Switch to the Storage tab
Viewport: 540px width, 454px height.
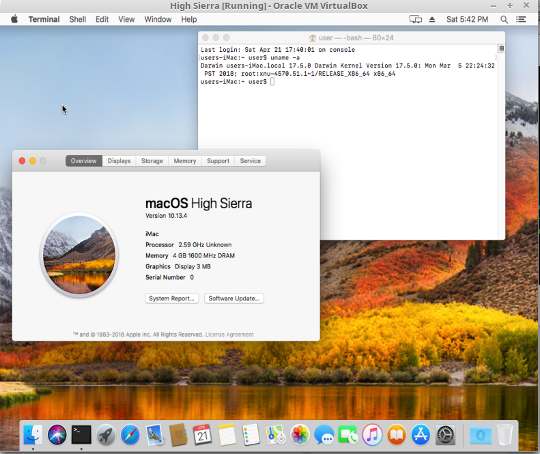pos(152,161)
